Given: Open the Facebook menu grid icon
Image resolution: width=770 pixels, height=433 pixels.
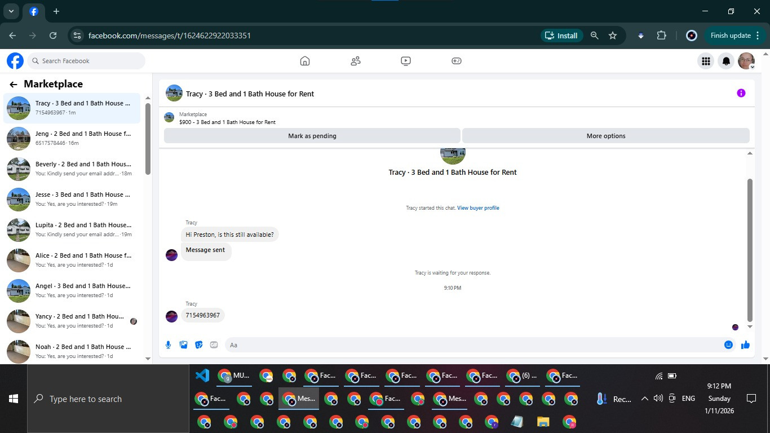Looking at the screenshot, I should (x=705, y=61).
